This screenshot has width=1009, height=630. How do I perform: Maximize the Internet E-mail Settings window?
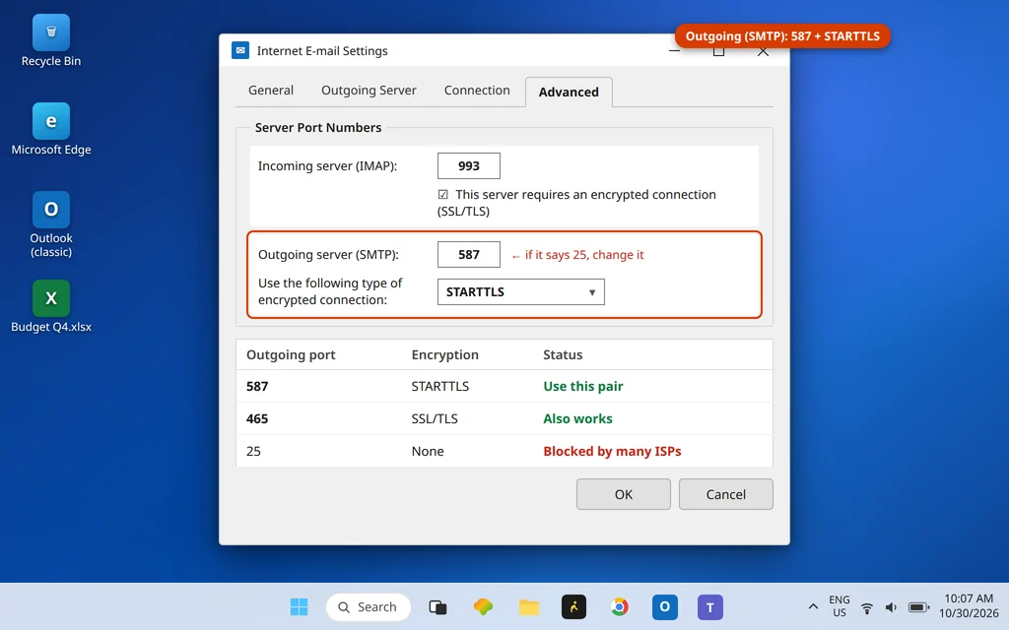click(x=718, y=51)
